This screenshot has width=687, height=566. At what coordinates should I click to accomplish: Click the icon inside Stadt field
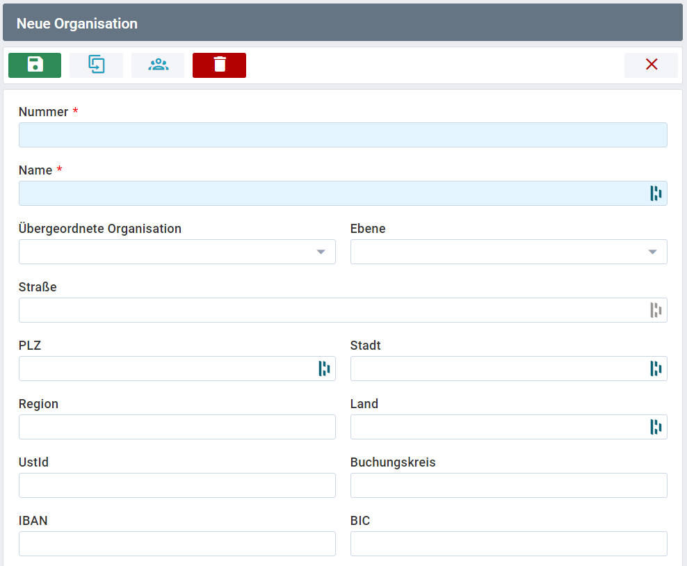[x=655, y=369]
